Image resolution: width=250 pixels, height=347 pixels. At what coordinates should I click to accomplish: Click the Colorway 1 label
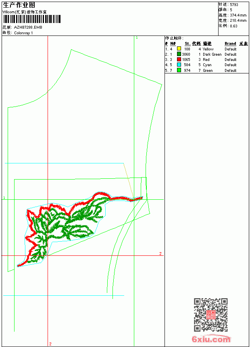23,33
